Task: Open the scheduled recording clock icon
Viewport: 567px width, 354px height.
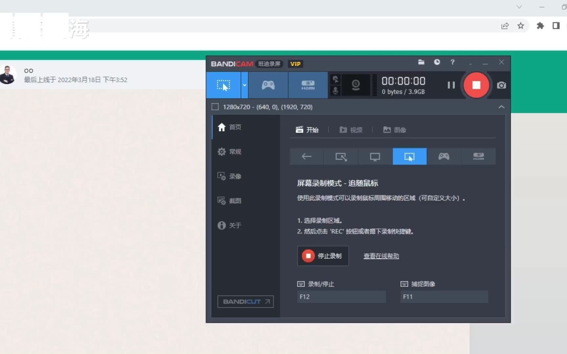Action: click(437, 62)
